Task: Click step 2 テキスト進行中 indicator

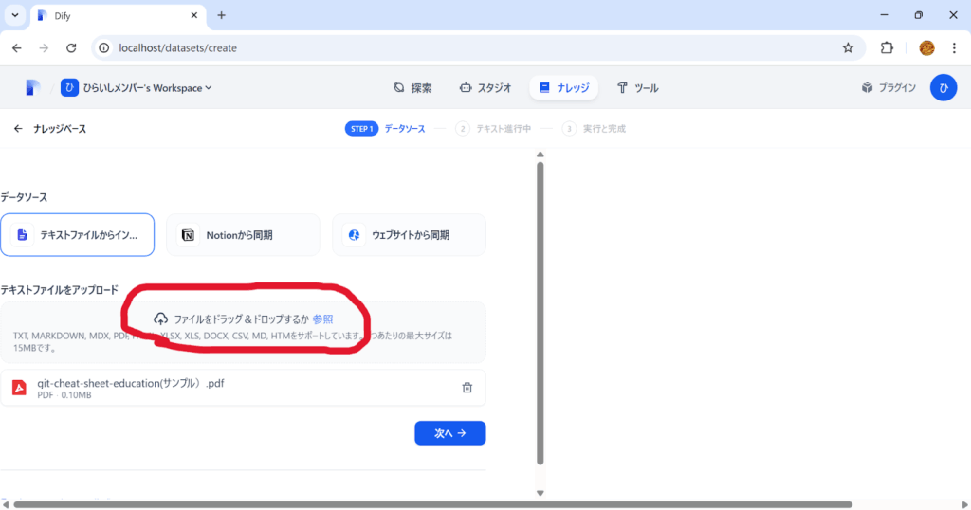Action: (493, 129)
